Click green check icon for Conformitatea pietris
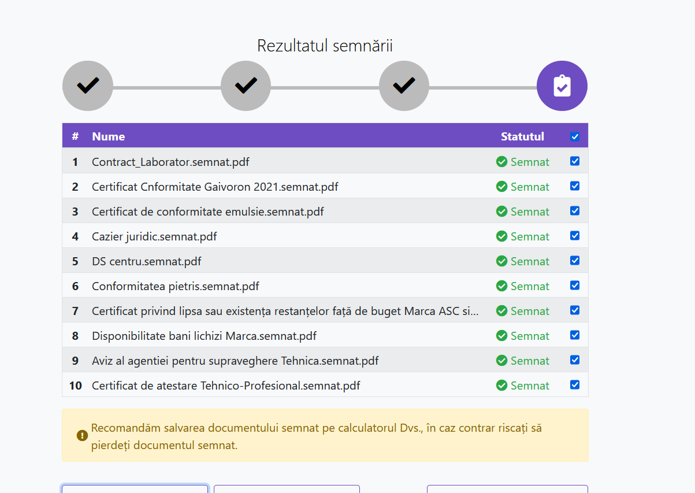The width and height of the screenshot is (695, 493). [501, 286]
